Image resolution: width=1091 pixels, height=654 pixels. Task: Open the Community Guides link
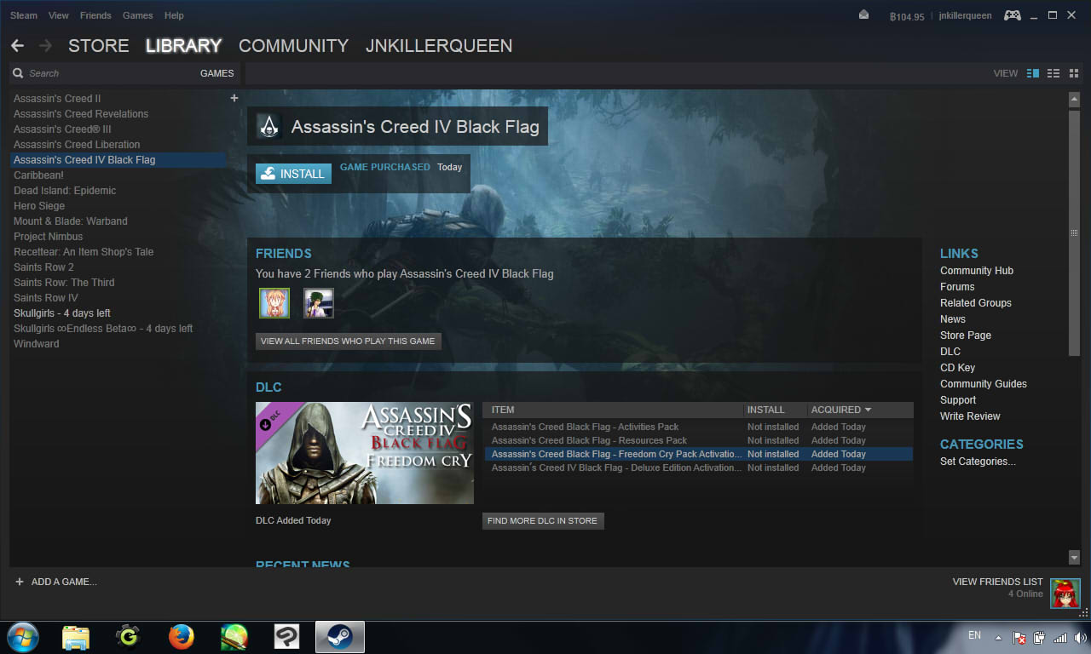pyautogui.click(x=984, y=384)
